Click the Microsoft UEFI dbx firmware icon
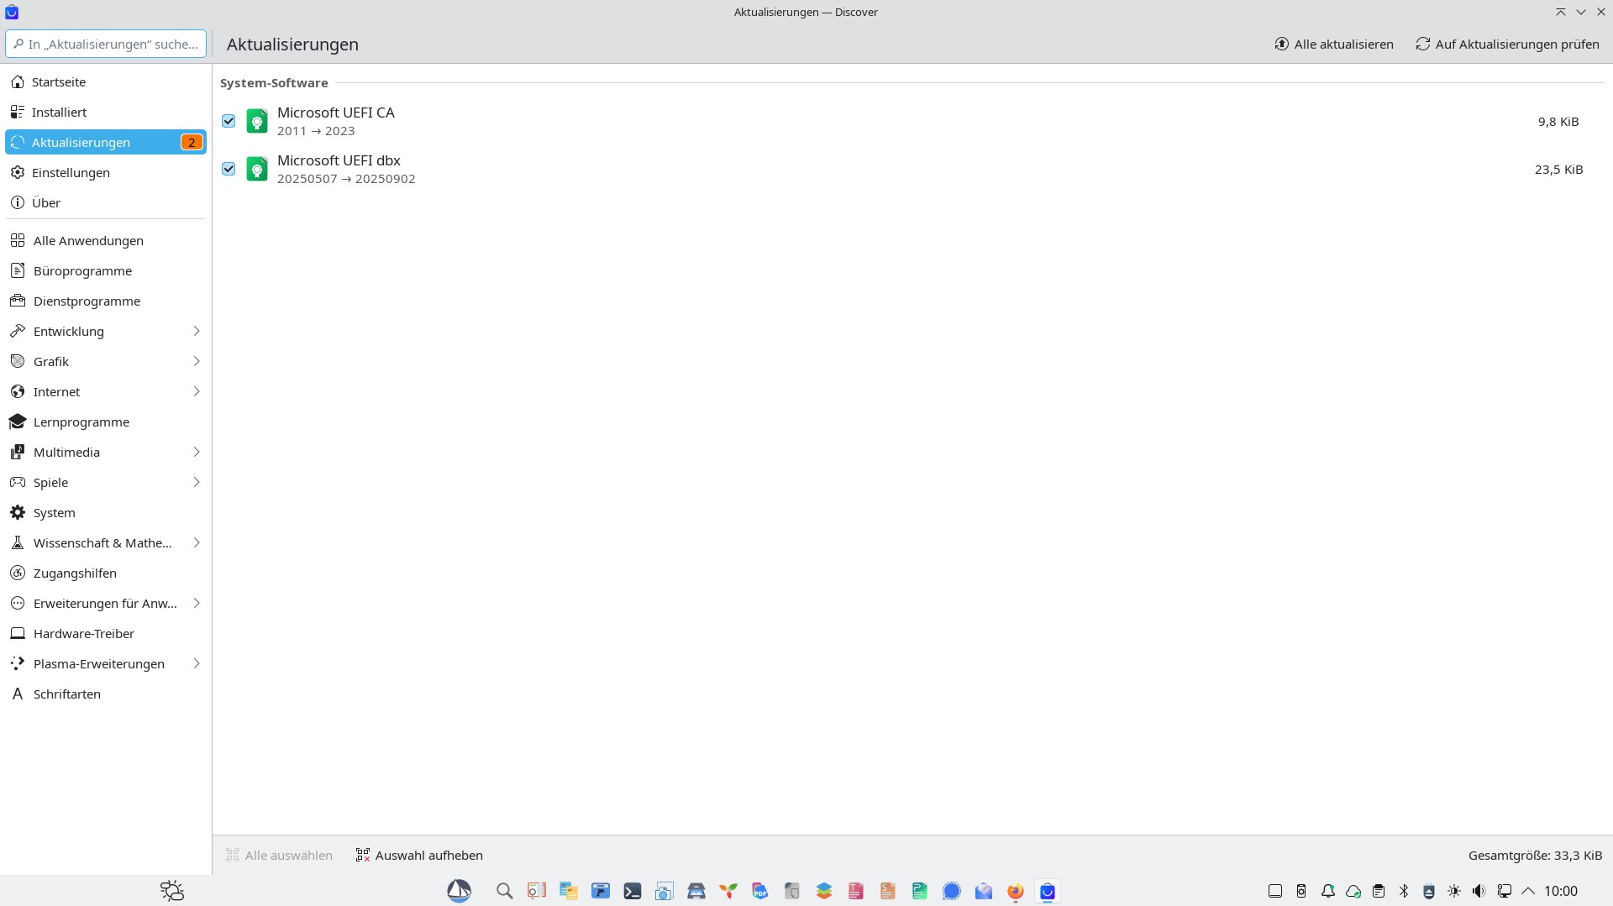Image resolution: width=1613 pixels, height=906 pixels. pyautogui.click(x=257, y=170)
